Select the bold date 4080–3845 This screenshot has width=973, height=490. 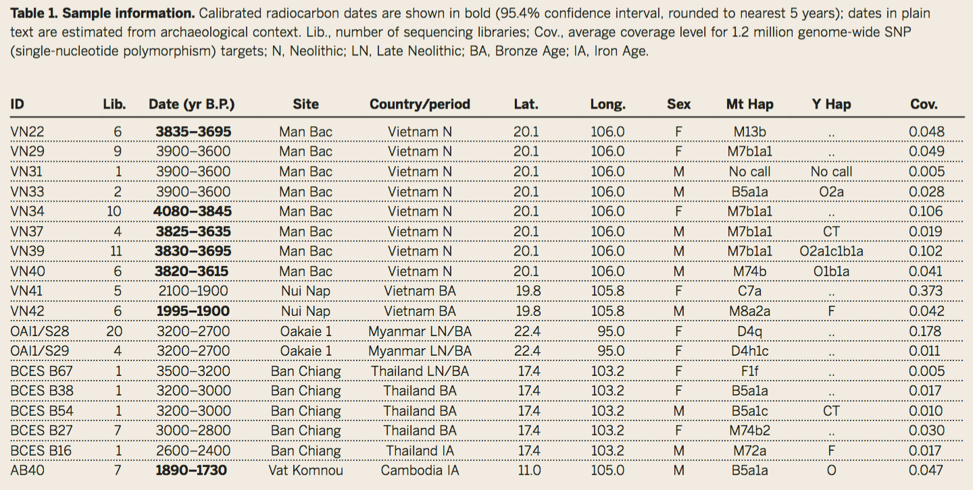(x=193, y=211)
